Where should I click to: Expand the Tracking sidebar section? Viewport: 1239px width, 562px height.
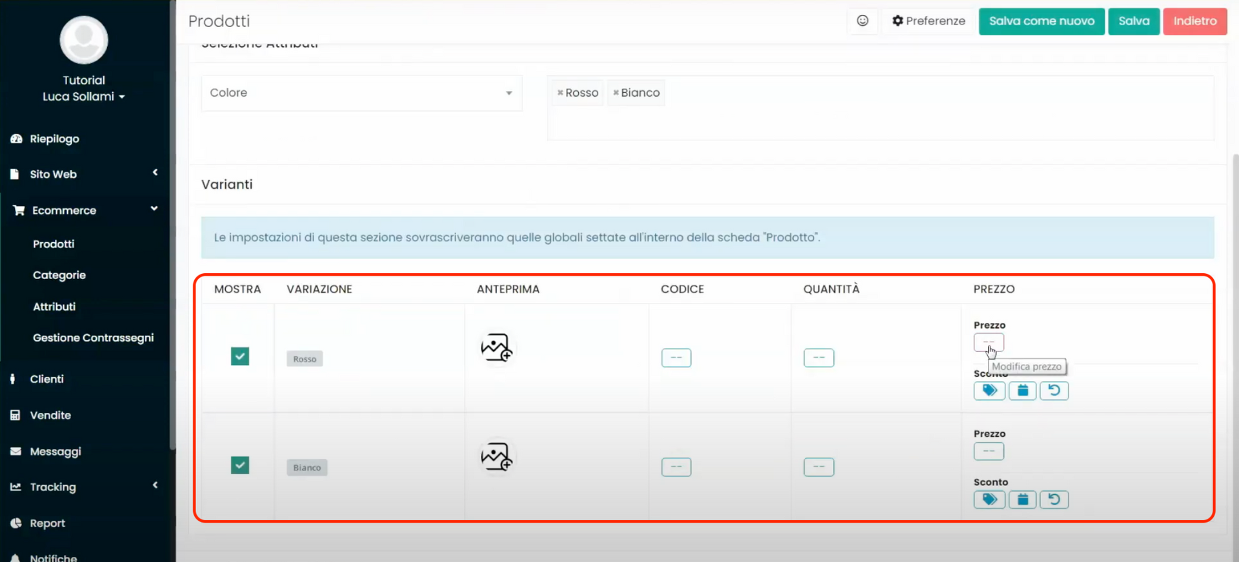click(x=84, y=487)
